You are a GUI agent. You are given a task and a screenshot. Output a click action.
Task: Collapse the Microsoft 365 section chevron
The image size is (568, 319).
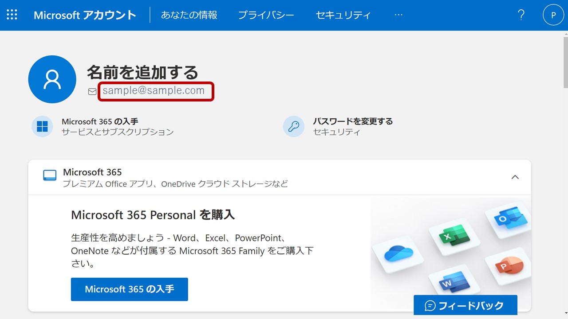click(515, 177)
